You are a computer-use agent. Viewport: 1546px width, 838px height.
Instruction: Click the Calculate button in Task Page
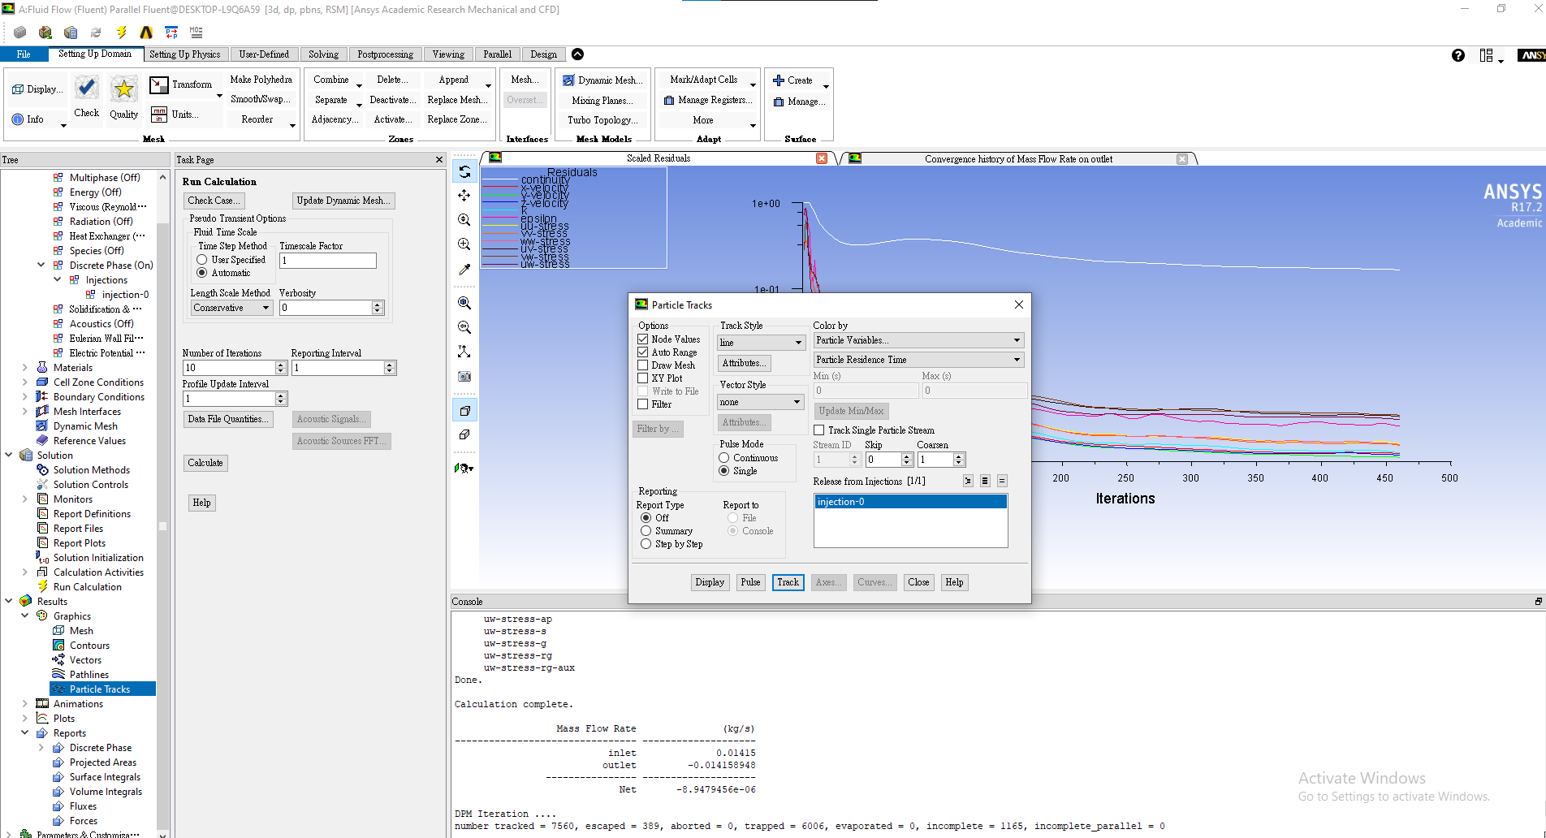coord(205,463)
